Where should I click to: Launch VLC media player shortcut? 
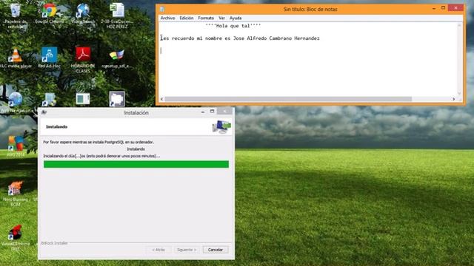[x=15, y=58]
